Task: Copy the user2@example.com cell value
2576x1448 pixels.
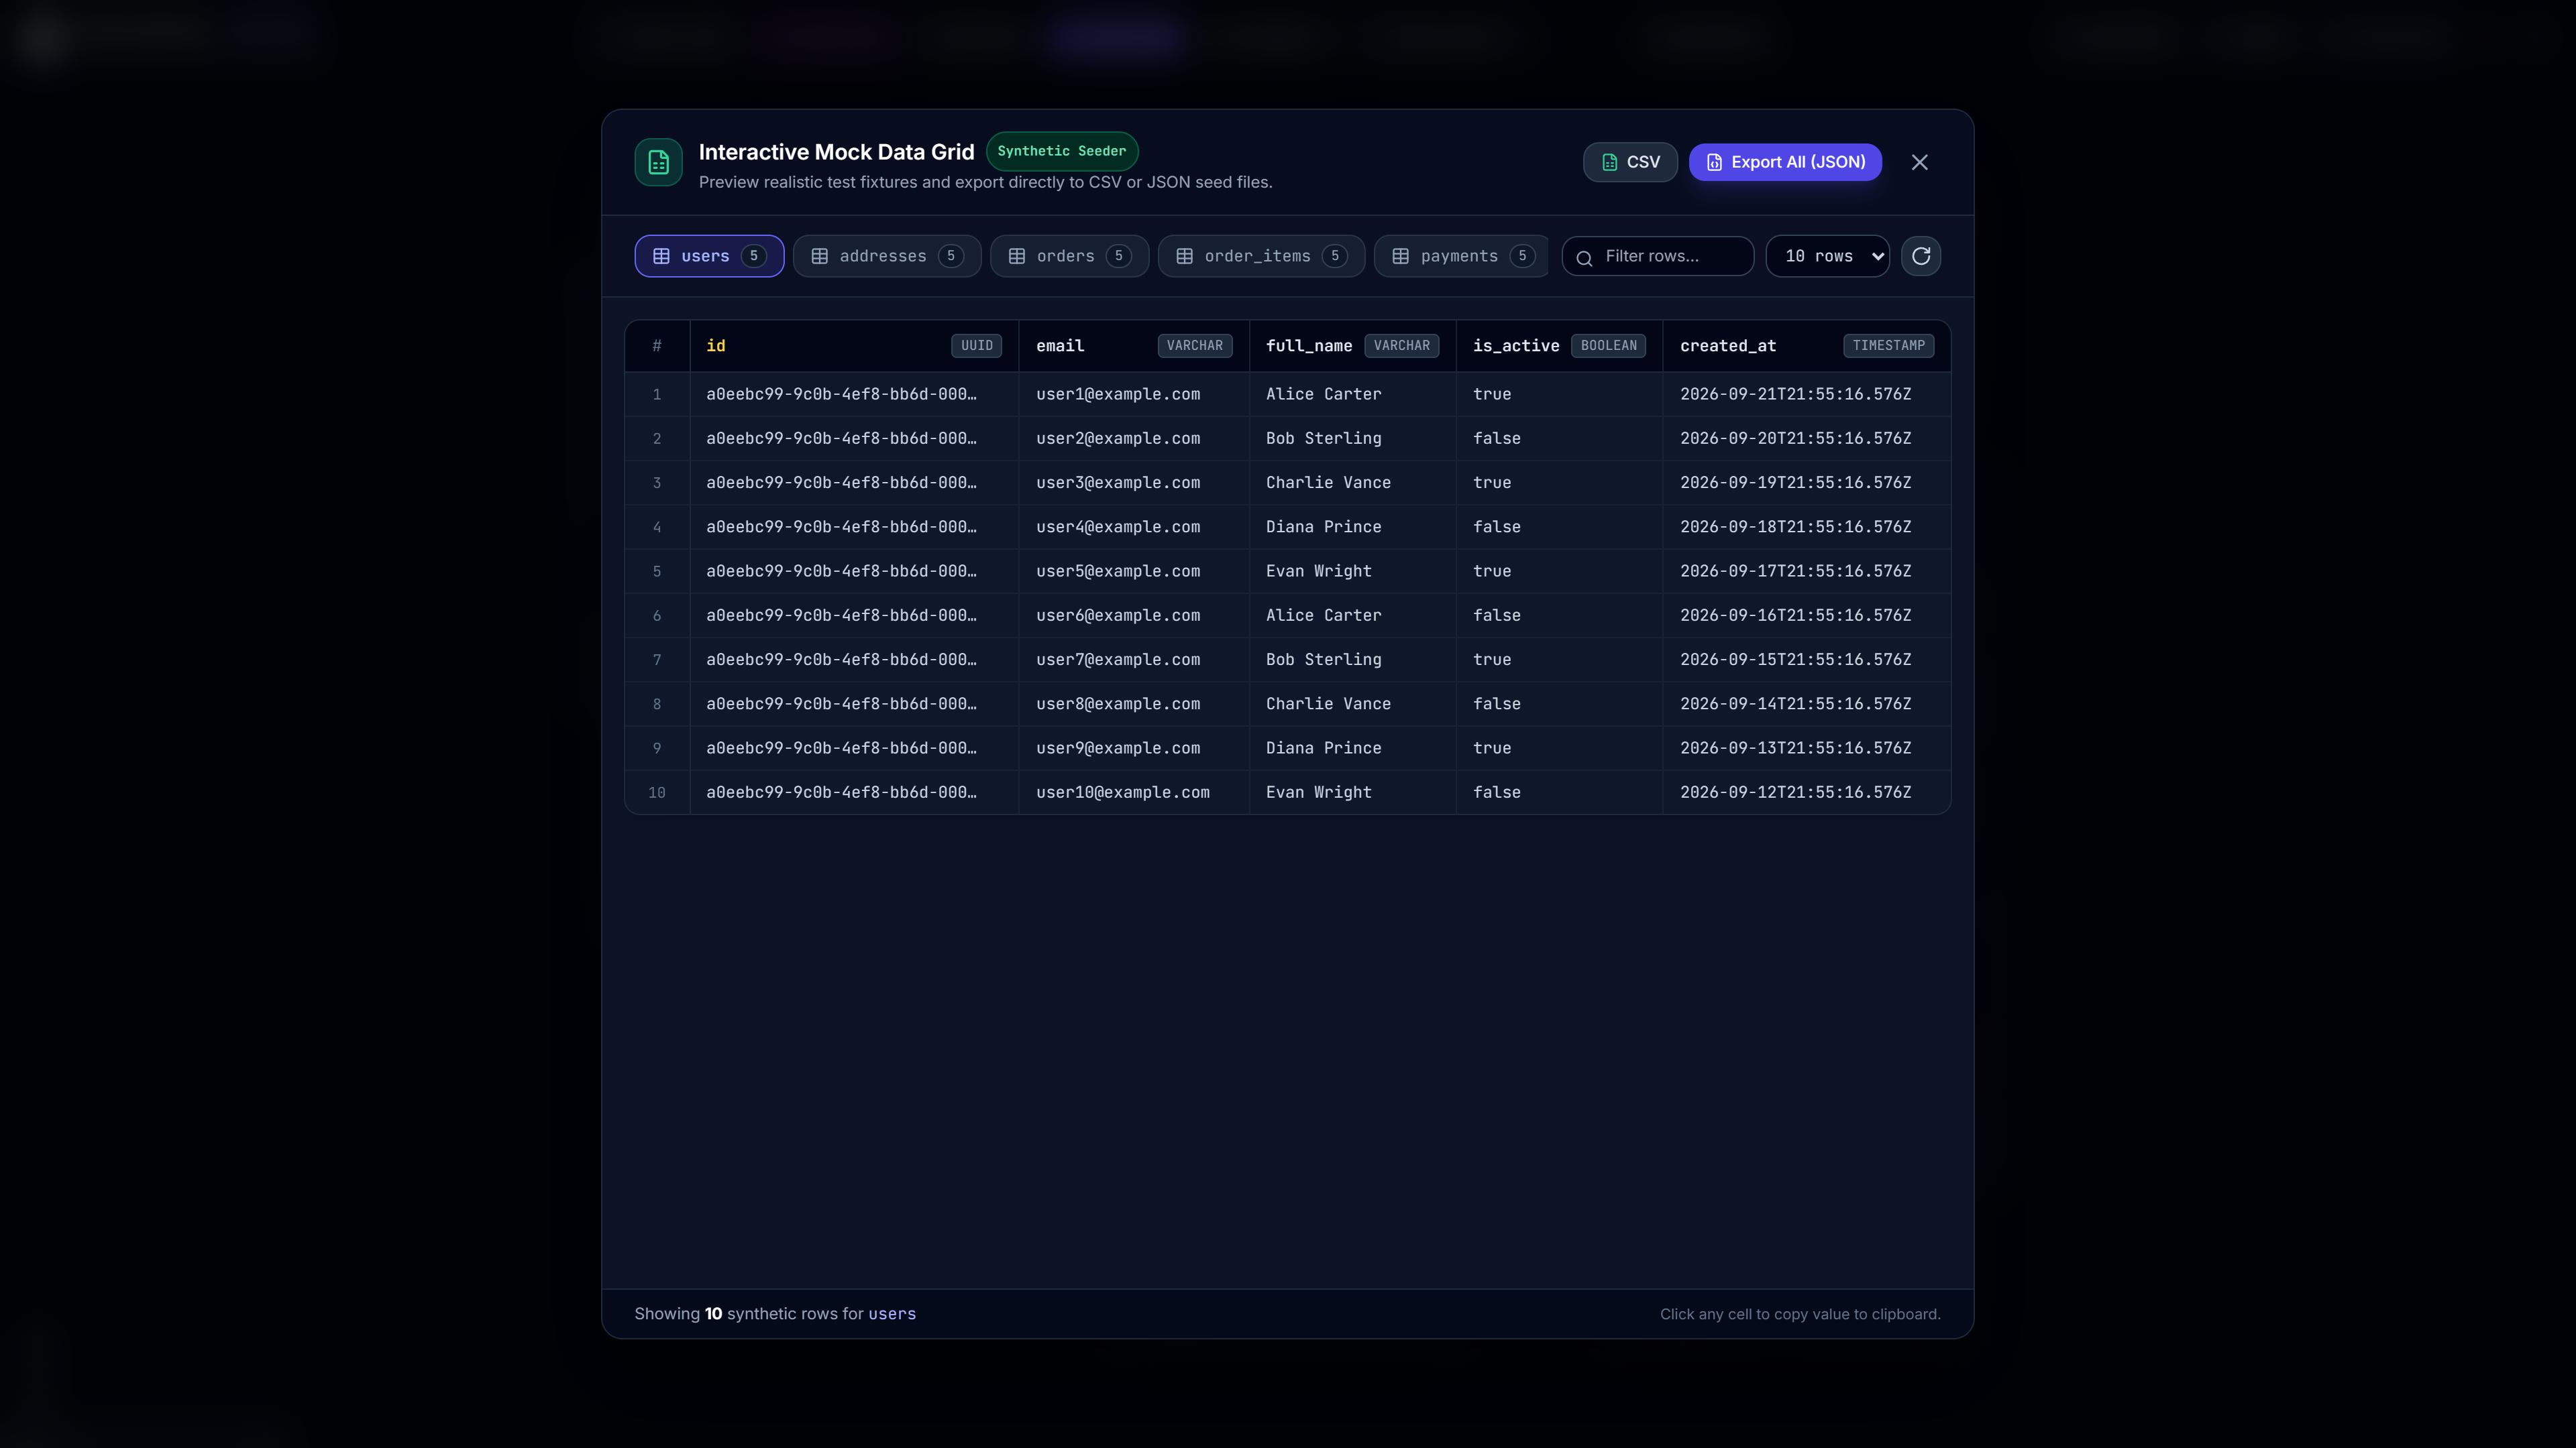Action: point(1134,438)
